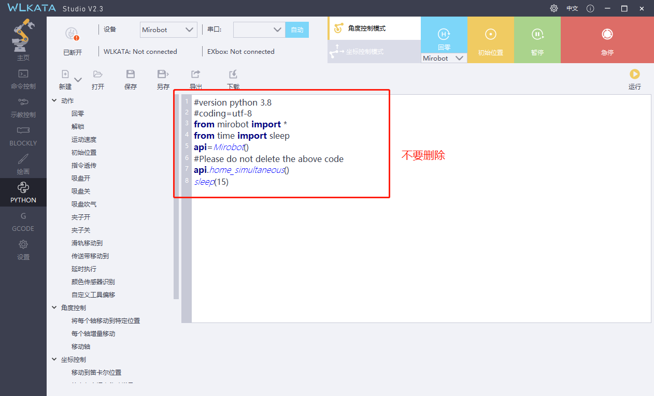Open the BLOCKLY tab in sidebar

coord(23,136)
